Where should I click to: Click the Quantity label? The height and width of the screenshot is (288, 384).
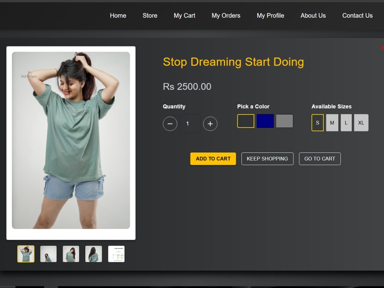click(x=174, y=106)
